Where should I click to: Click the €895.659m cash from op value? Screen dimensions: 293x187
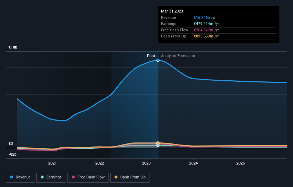click(x=203, y=36)
